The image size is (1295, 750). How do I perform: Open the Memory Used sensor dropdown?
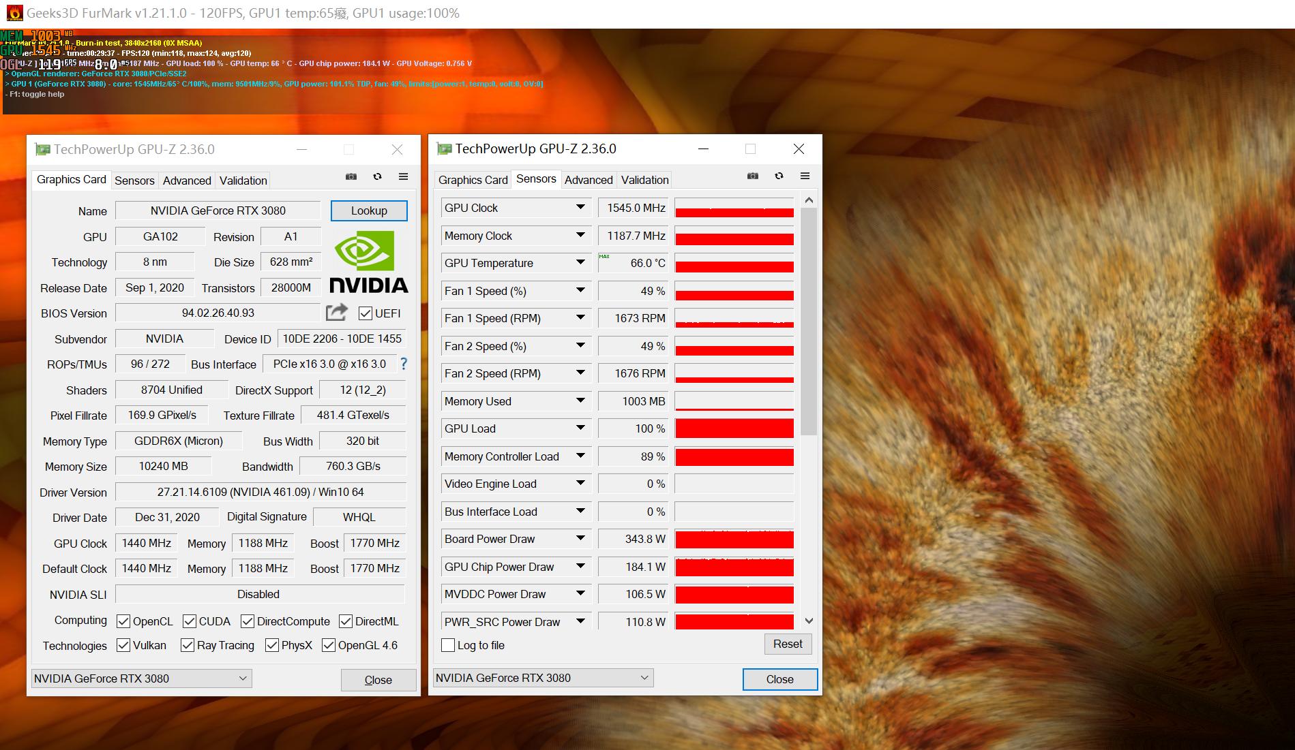coord(580,401)
